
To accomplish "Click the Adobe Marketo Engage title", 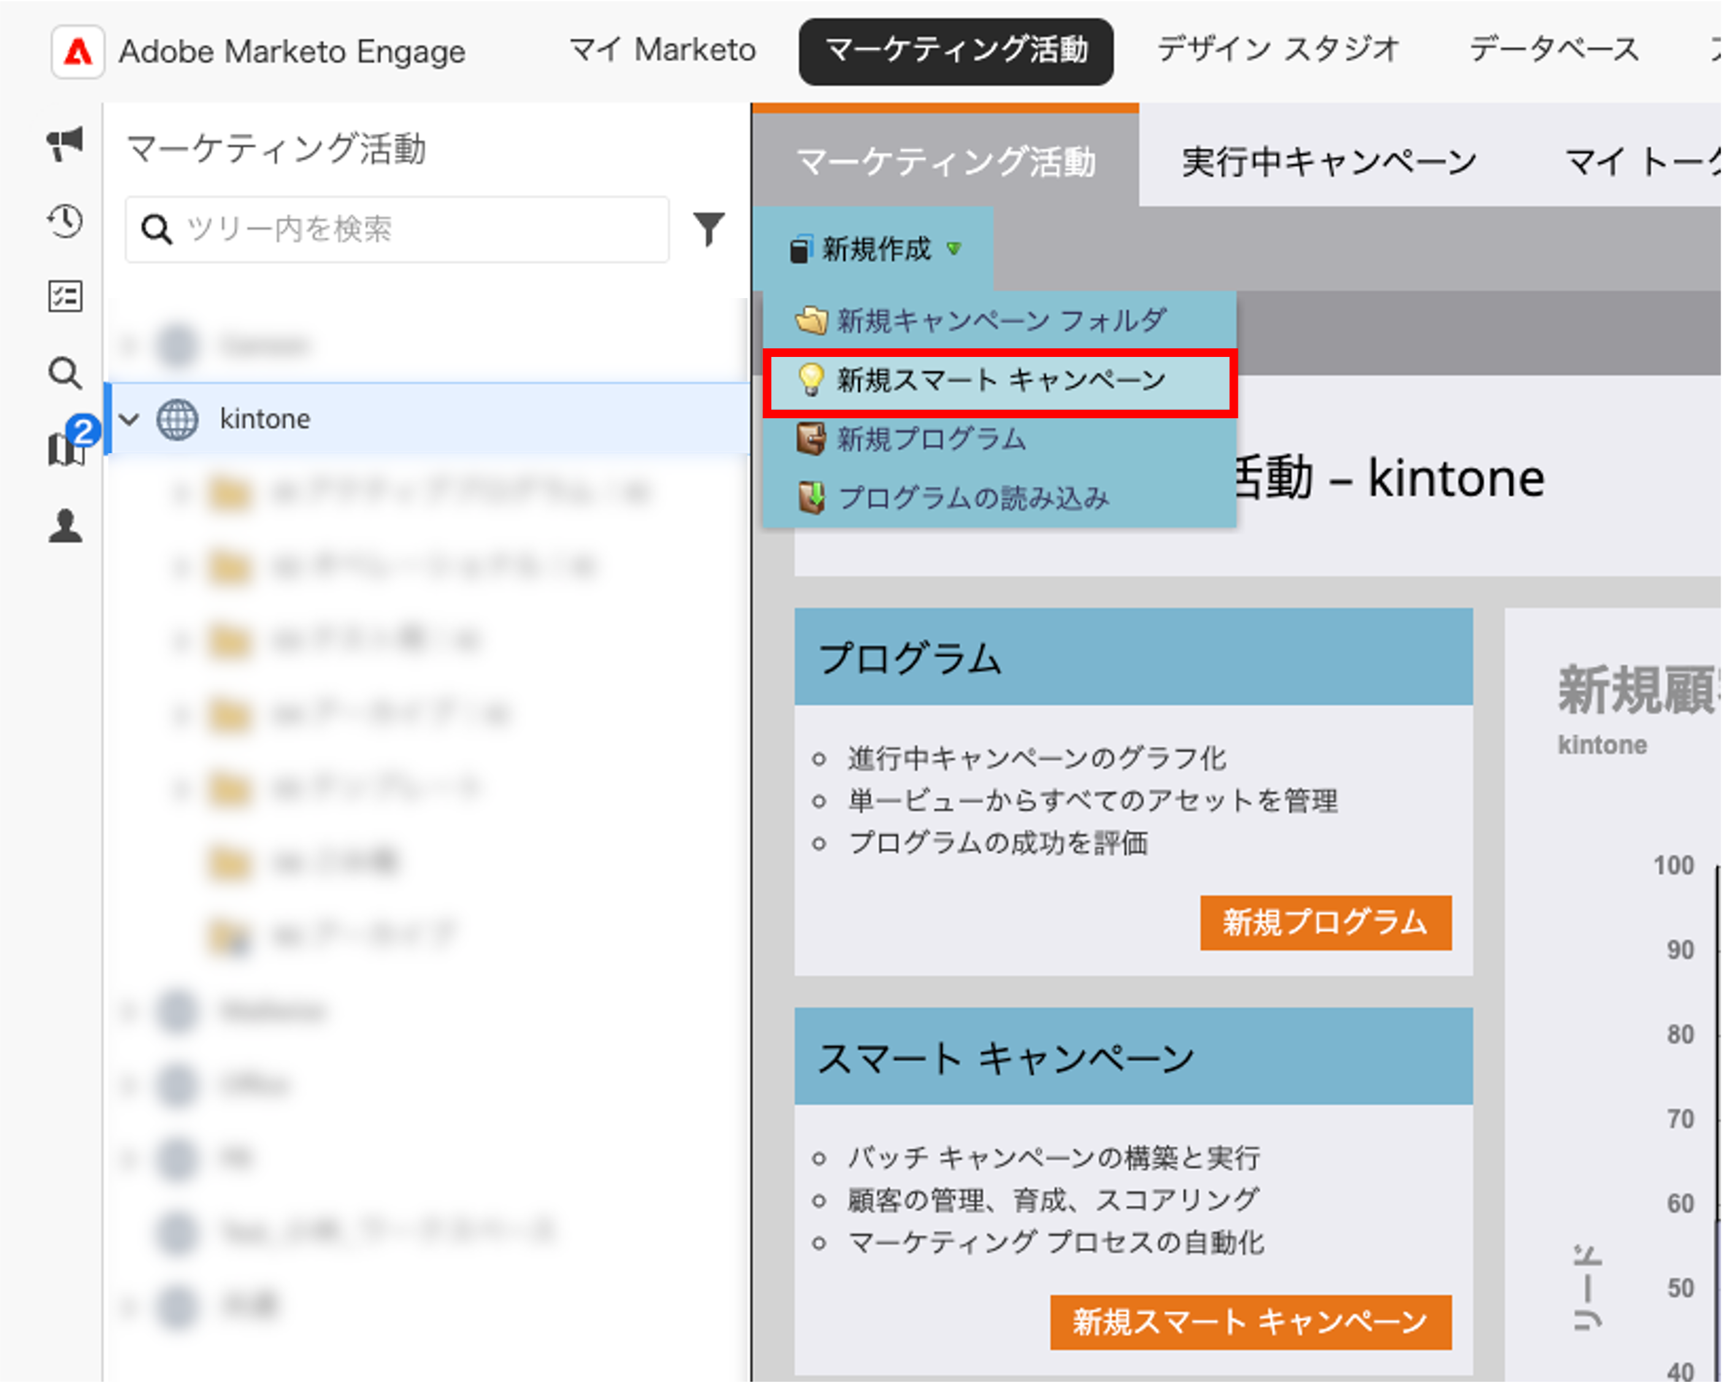I will pyautogui.click(x=293, y=52).
